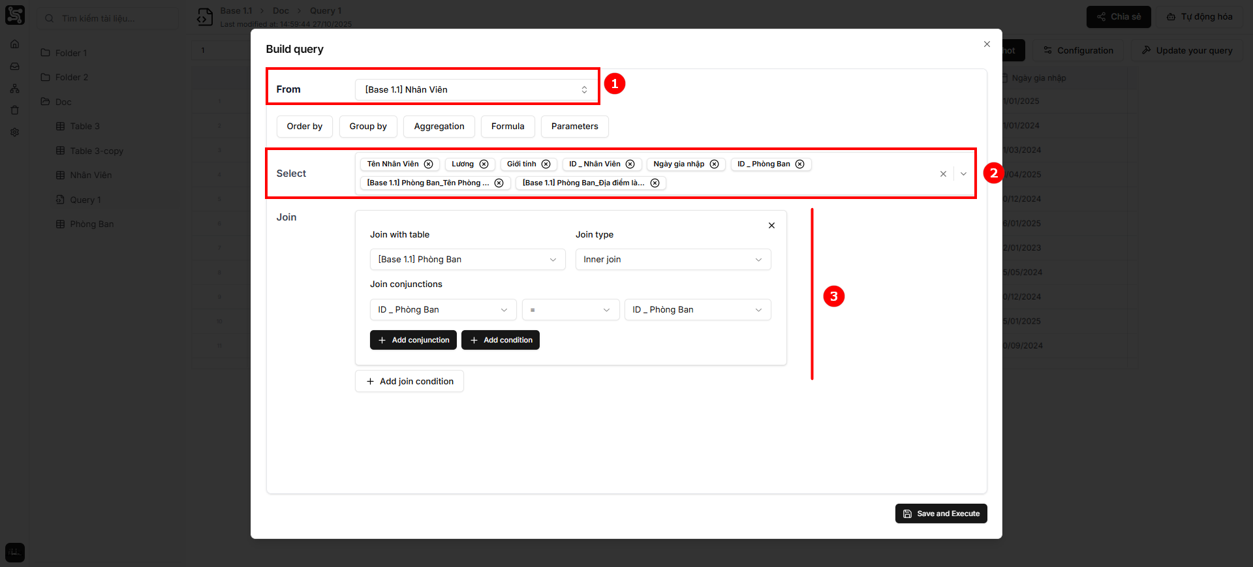Click Save and Execute

click(941, 513)
